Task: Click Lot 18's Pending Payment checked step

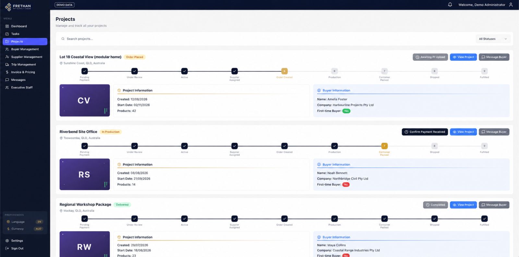Action: pyautogui.click(x=84, y=71)
